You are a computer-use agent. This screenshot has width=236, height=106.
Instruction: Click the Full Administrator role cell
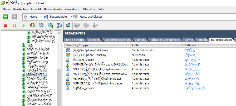coord(143,50)
